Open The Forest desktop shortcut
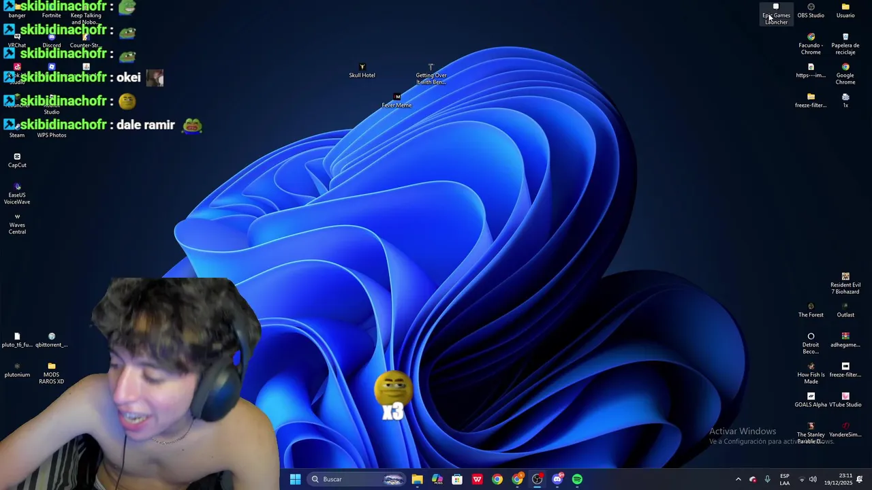872x490 pixels. tap(811, 310)
